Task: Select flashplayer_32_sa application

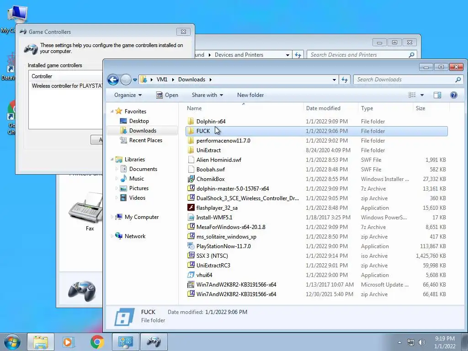Action: [x=316, y=208]
